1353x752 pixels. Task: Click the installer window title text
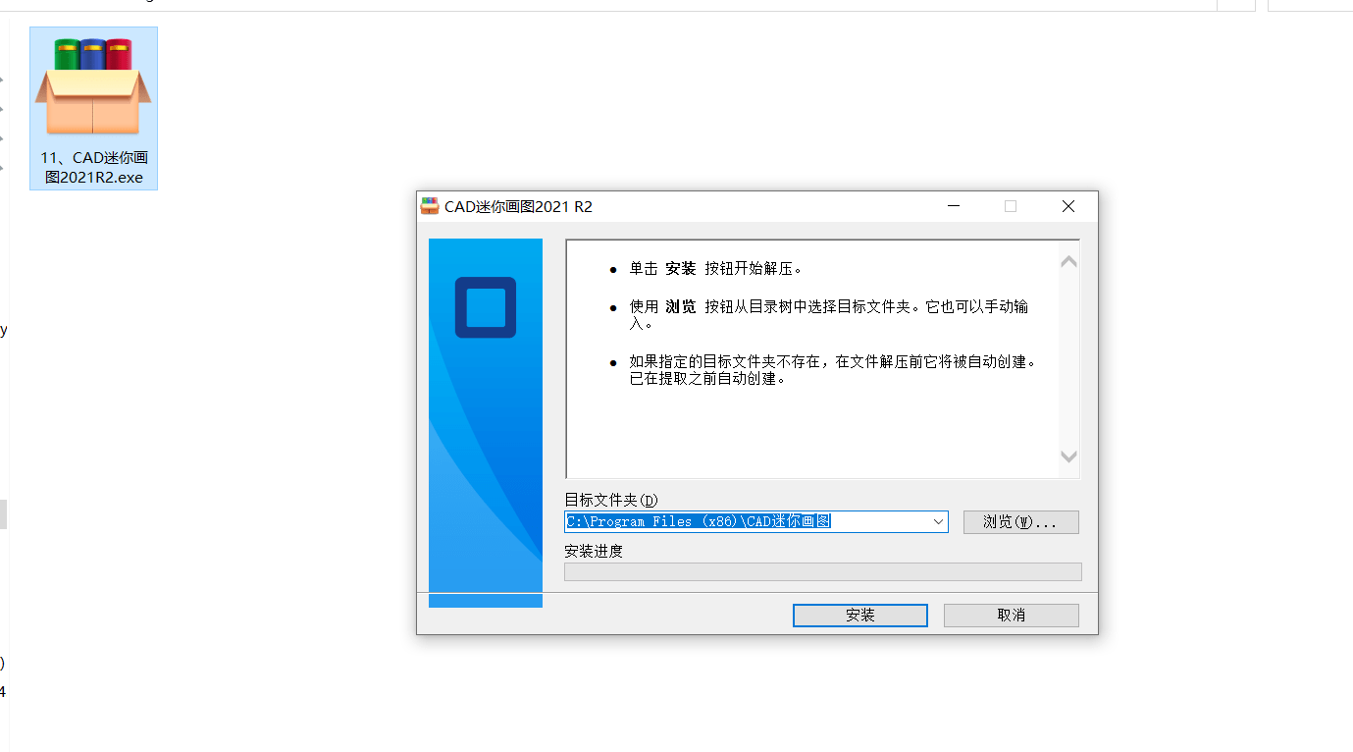(519, 206)
